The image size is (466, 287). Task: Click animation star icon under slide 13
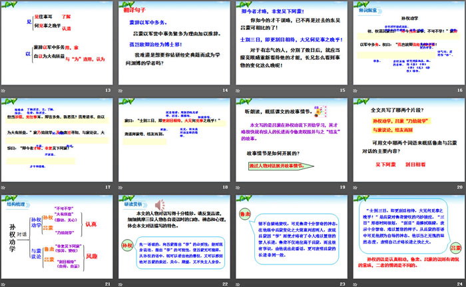point(3,91)
